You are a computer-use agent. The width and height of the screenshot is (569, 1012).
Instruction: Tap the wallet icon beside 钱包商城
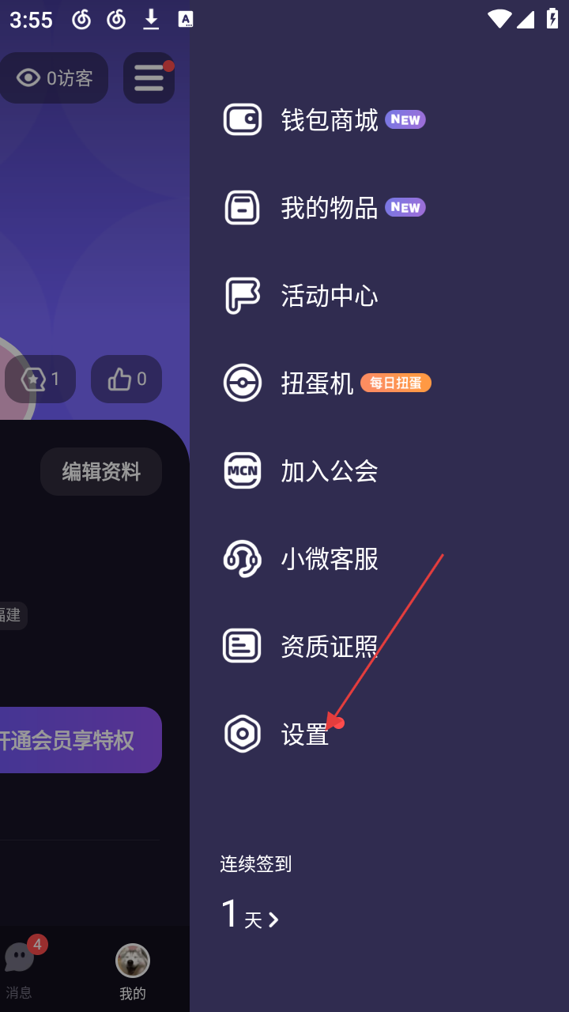coord(242,119)
